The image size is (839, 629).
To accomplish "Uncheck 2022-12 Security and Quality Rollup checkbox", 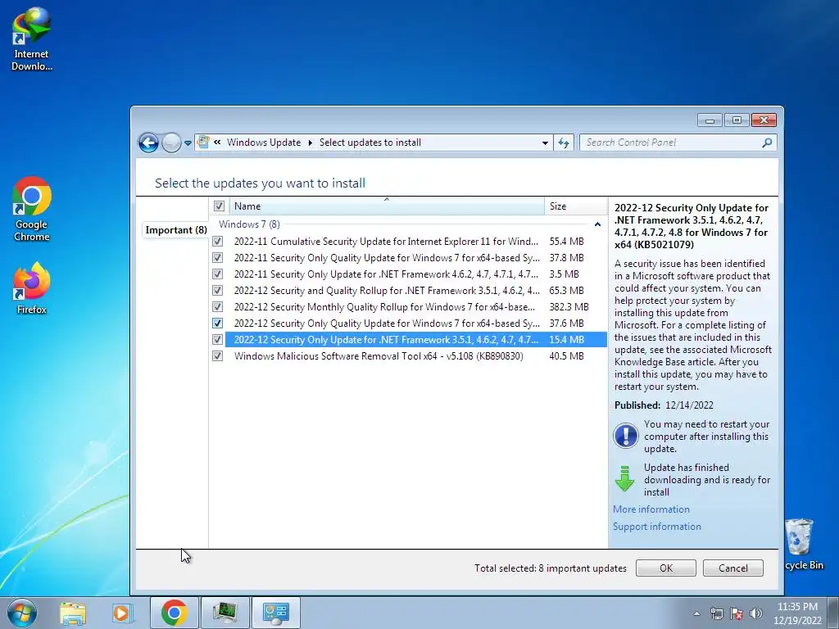I will coord(217,291).
